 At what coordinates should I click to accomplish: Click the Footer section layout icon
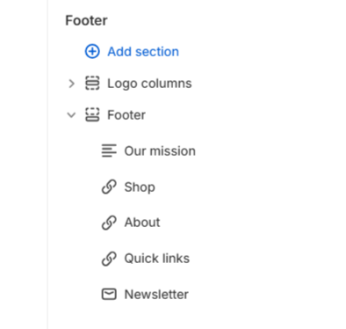[x=92, y=114]
